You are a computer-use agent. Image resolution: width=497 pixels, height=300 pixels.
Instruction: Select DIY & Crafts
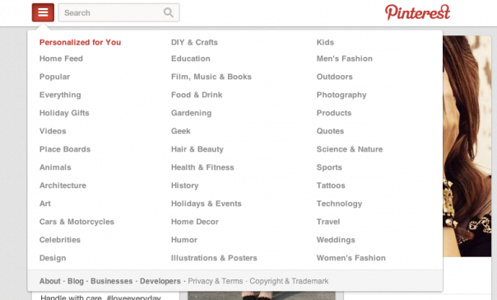tap(194, 42)
